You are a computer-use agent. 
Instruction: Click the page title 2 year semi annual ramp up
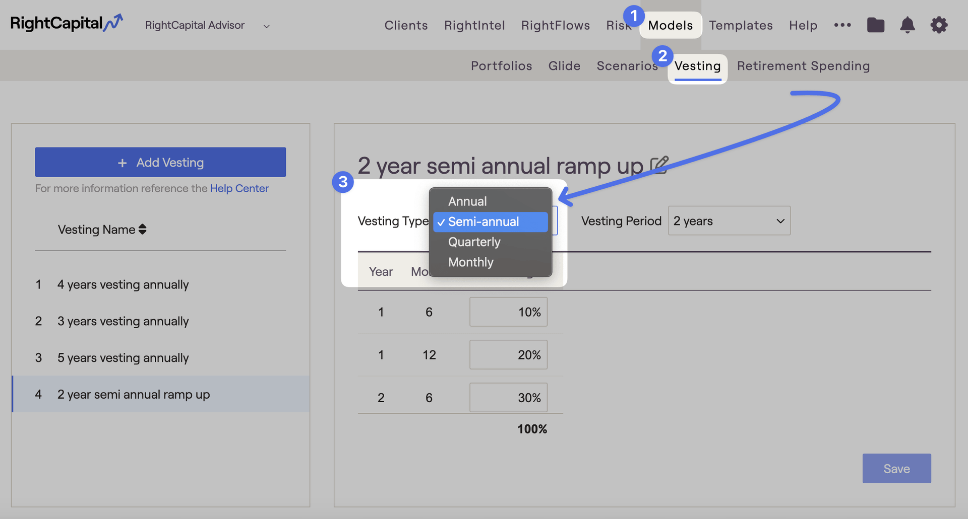(x=500, y=166)
